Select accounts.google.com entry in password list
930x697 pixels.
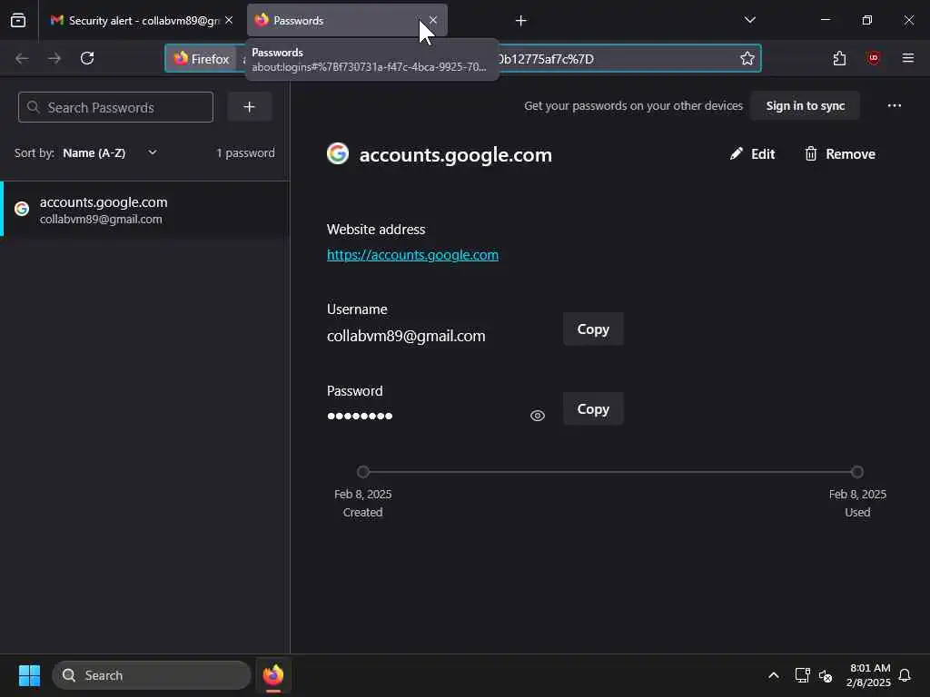click(145, 210)
